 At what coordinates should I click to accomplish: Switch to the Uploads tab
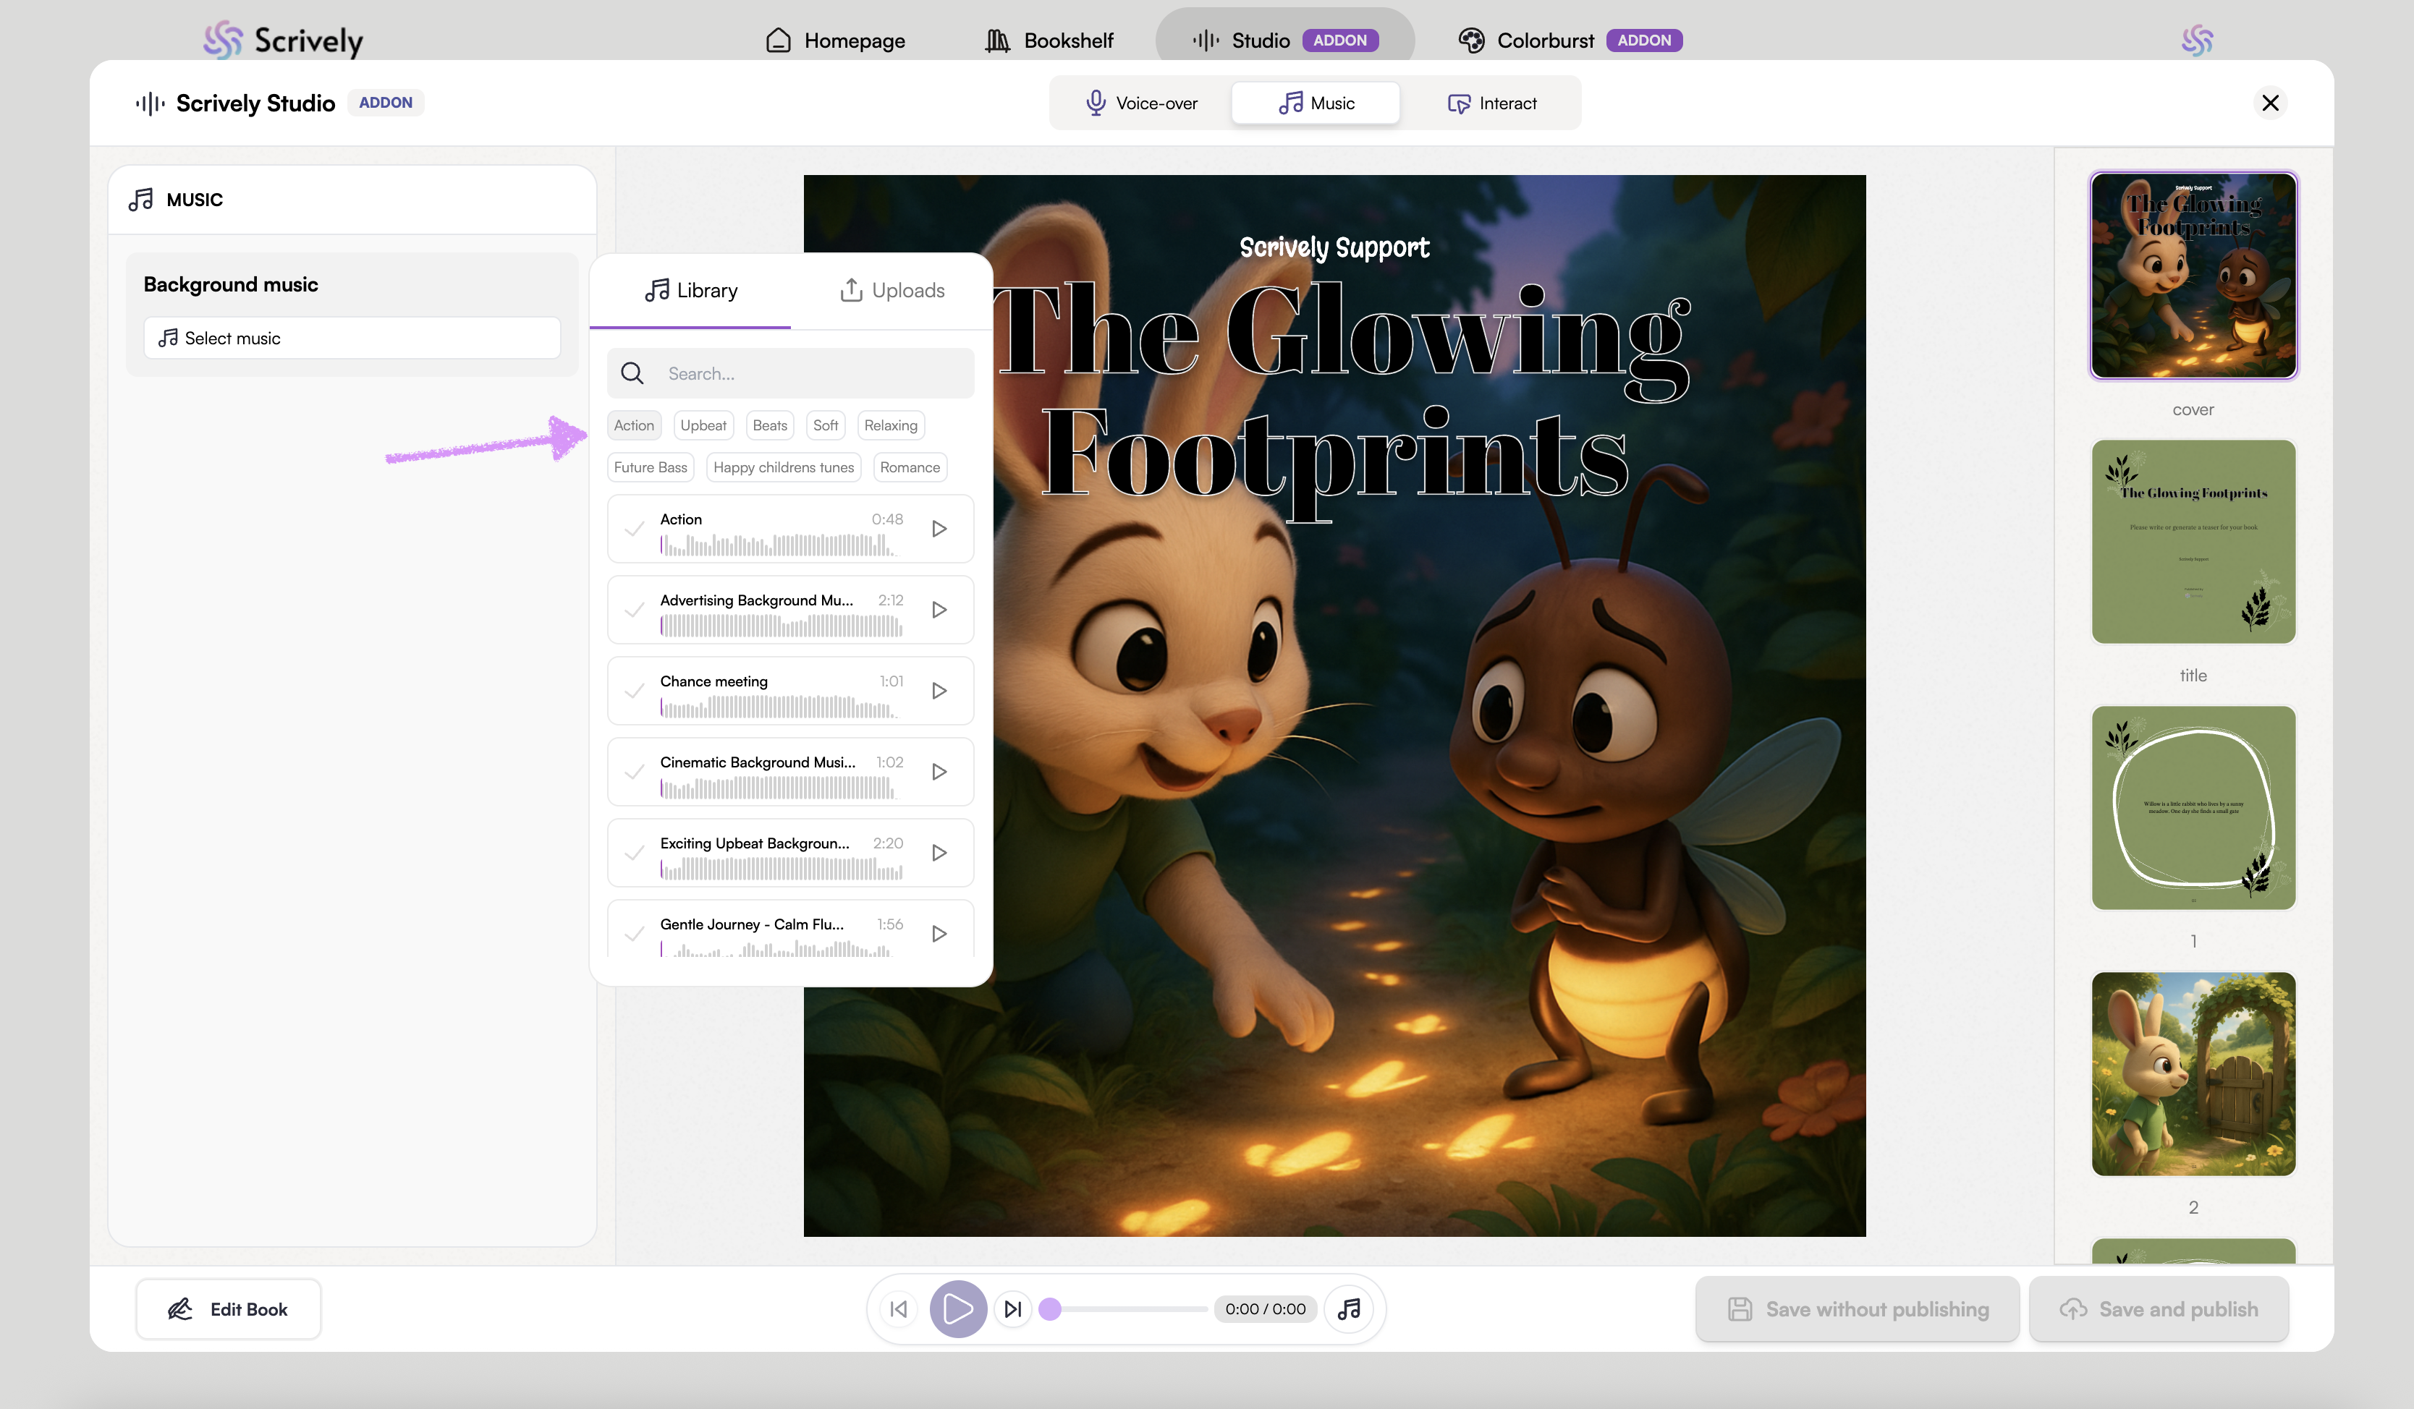pos(892,290)
